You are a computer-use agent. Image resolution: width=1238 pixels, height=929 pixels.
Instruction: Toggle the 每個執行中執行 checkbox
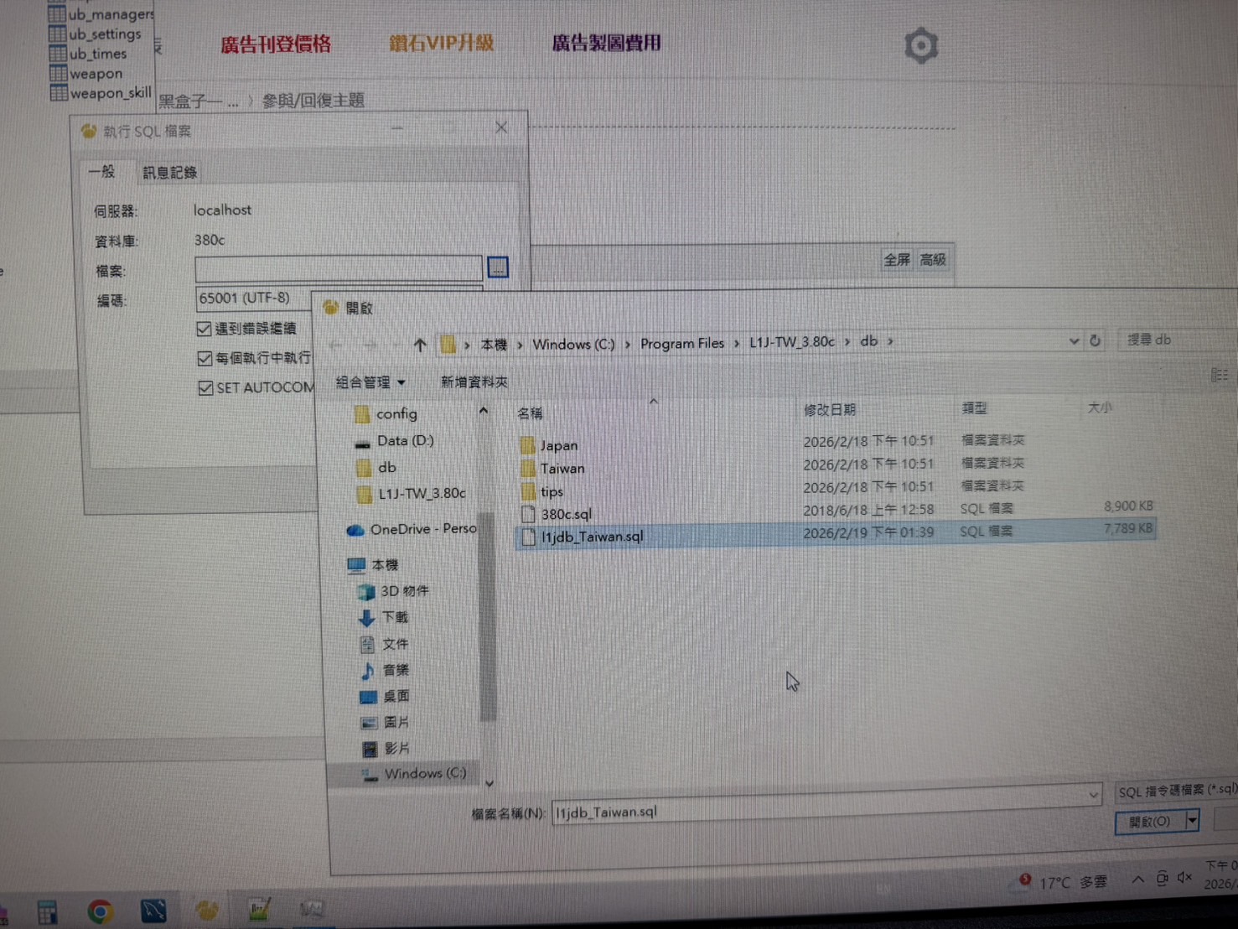205,358
